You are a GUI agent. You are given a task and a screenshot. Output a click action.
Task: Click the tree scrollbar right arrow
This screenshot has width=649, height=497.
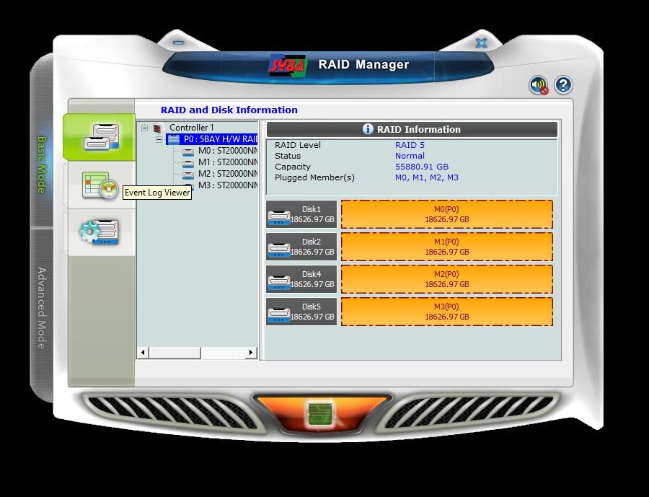251,353
